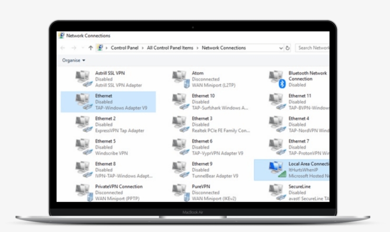The image size is (390, 232).
Task: Click the 'ItHurtsWhenIP' network name
Action: [303, 170]
